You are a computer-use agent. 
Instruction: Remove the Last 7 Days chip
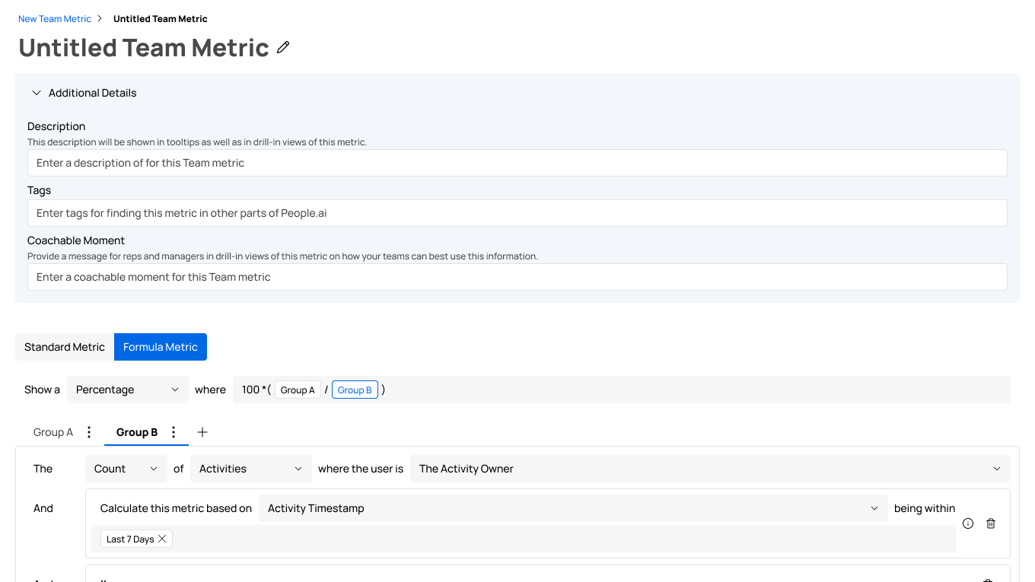[162, 539]
